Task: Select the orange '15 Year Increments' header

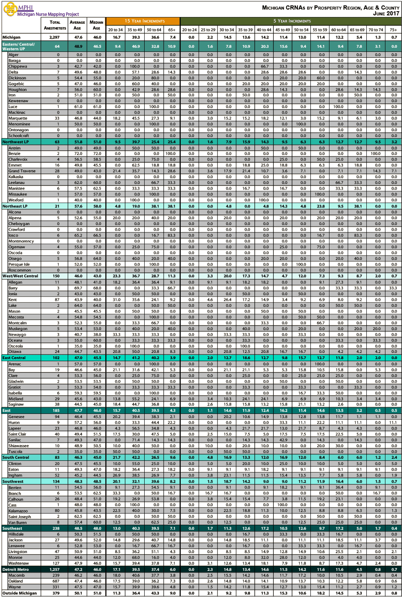Action: [x=143, y=21]
